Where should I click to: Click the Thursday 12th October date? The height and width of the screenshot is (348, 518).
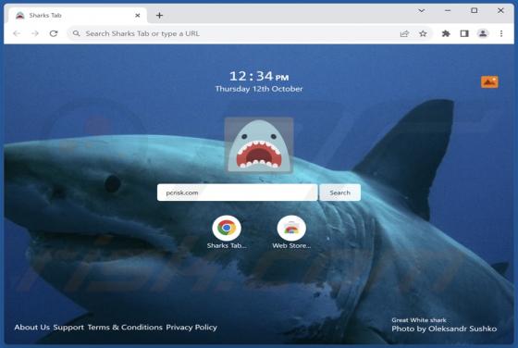(259, 89)
